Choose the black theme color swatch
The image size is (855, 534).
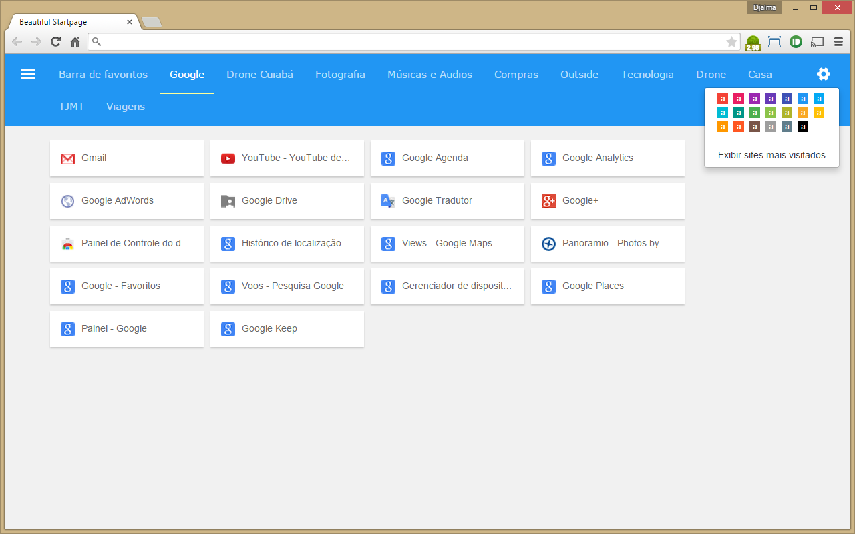[x=803, y=127]
